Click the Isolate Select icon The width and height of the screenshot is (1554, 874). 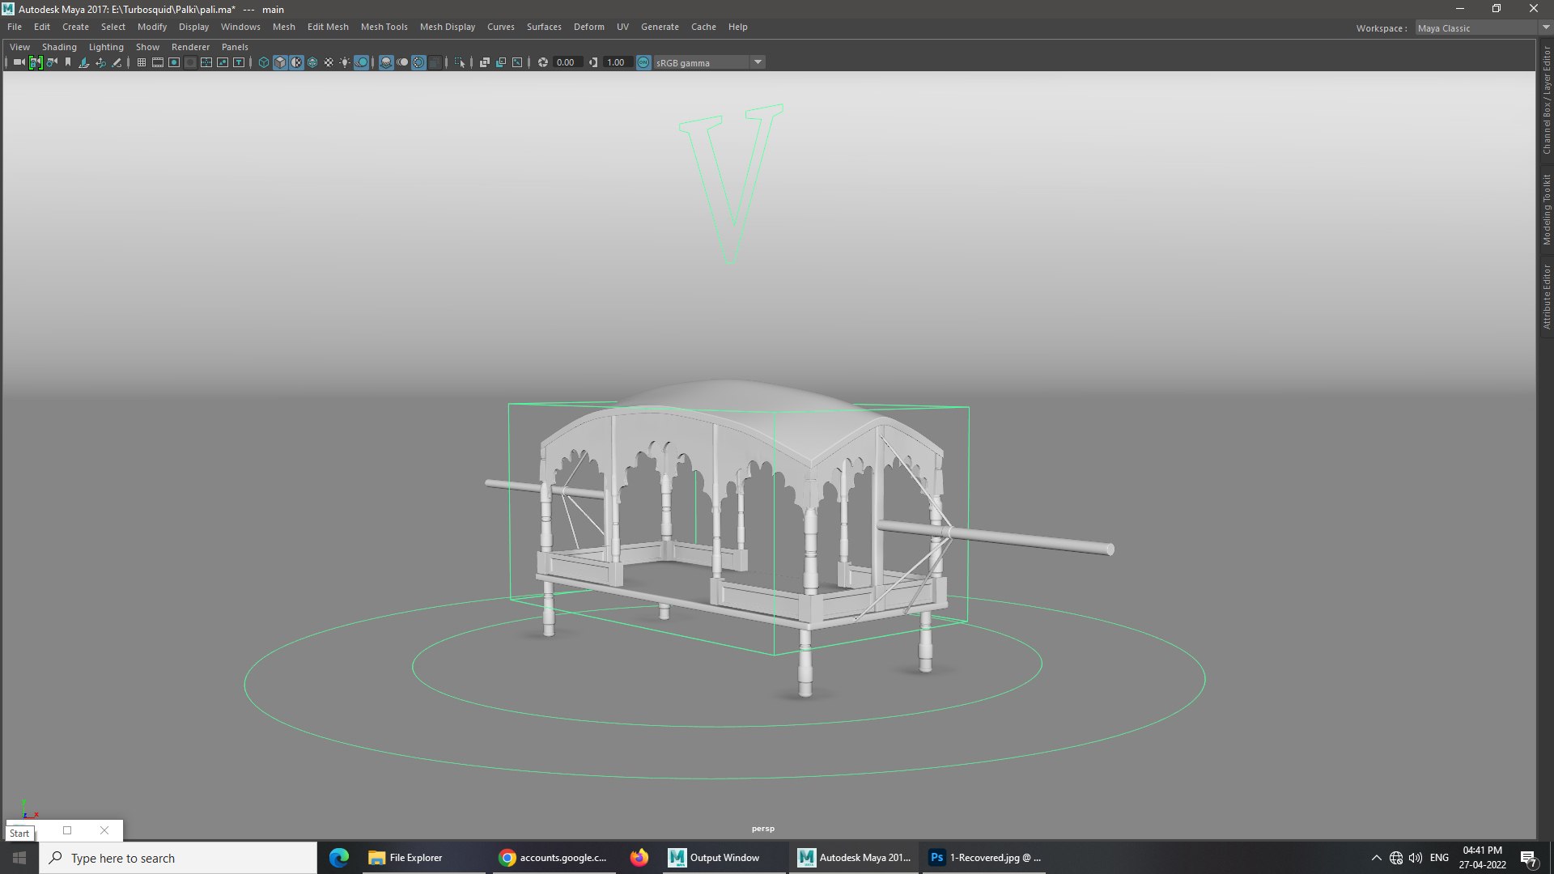pos(460,62)
